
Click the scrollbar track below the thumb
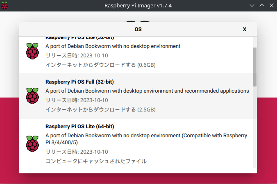(255, 127)
